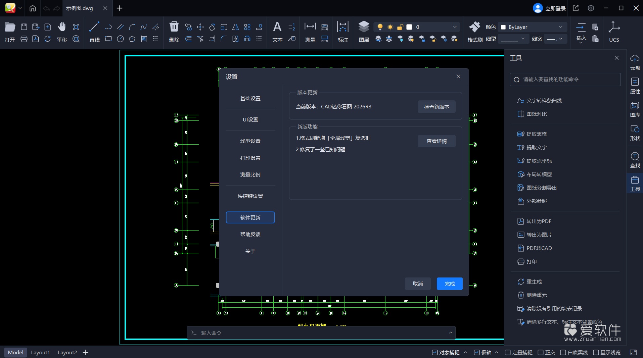Select the 文本 text tool

[x=277, y=27]
